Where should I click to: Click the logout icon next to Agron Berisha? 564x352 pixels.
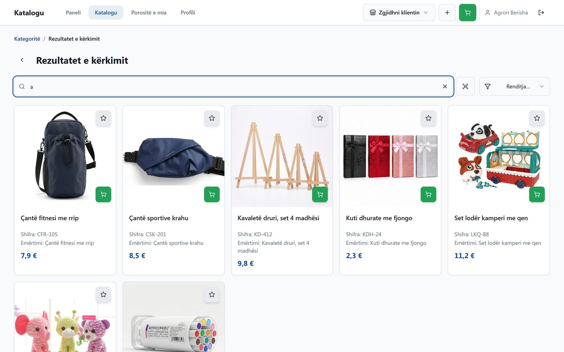pos(541,13)
